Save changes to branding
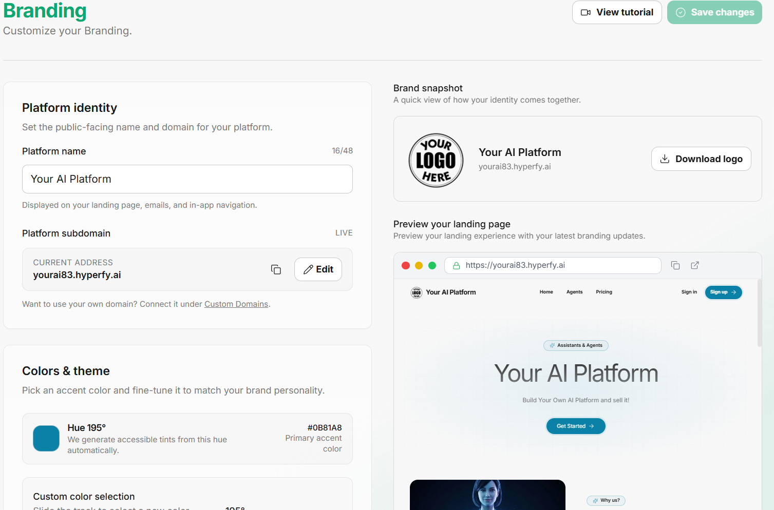Image resolution: width=774 pixels, height=510 pixels. pyautogui.click(x=714, y=12)
